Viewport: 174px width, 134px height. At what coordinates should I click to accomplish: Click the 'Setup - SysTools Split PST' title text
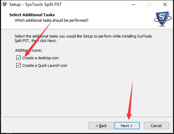click(x=35, y=4)
